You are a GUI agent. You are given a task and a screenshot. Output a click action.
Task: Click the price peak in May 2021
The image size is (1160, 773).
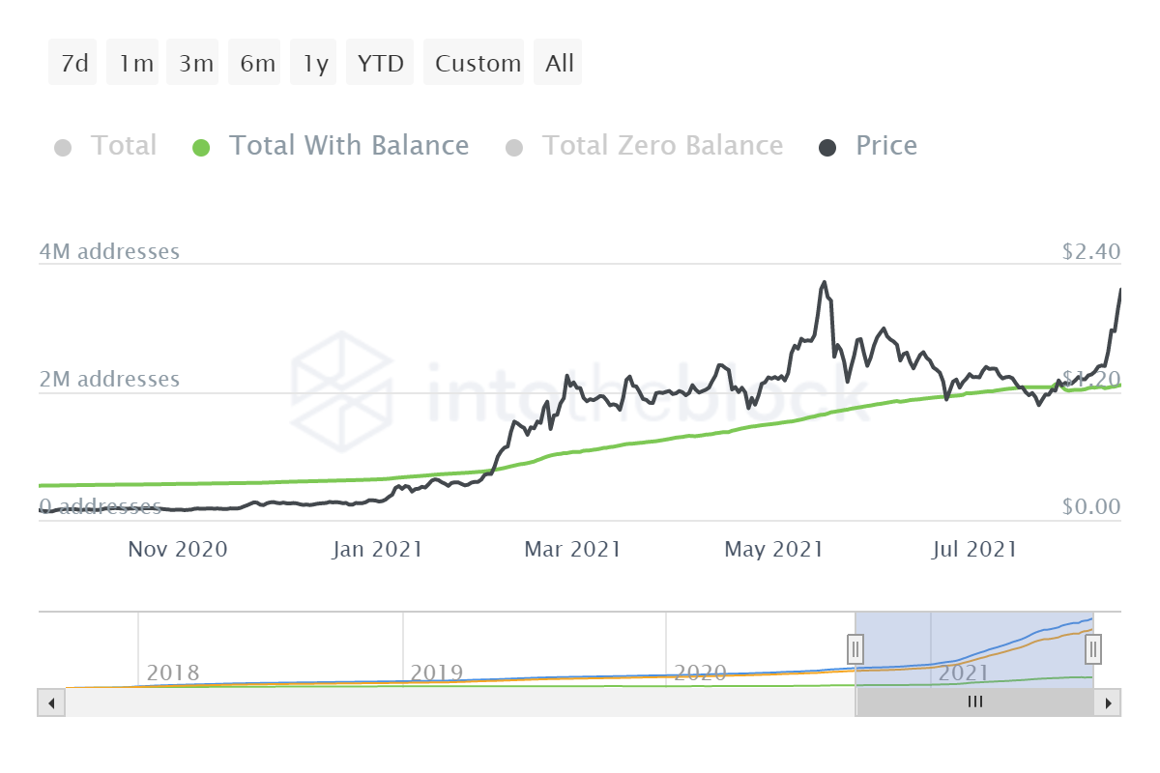pos(824,283)
